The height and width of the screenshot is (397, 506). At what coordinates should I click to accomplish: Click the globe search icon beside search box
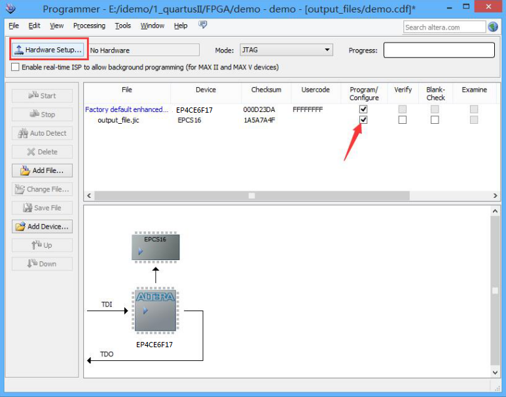pyautogui.click(x=493, y=27)
